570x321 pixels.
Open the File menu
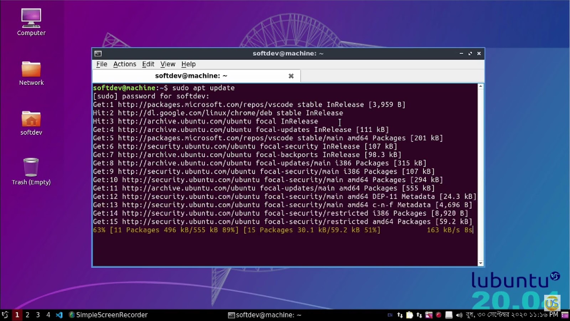tap(102, 64)
